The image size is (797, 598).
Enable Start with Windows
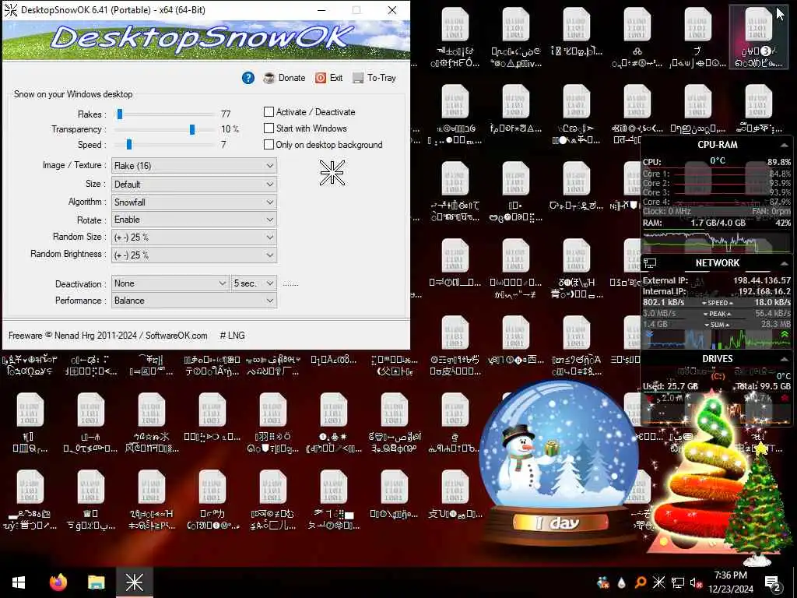pyautogui.click(x=269, y=128)
